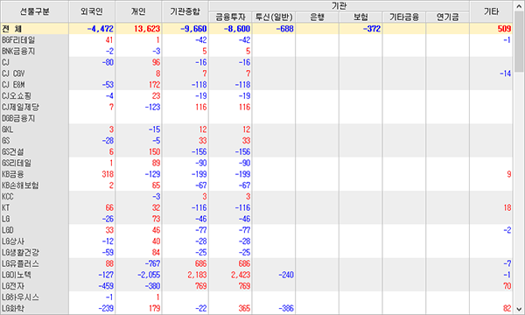Click the 기타금융 column header

[x=404, y=17]
